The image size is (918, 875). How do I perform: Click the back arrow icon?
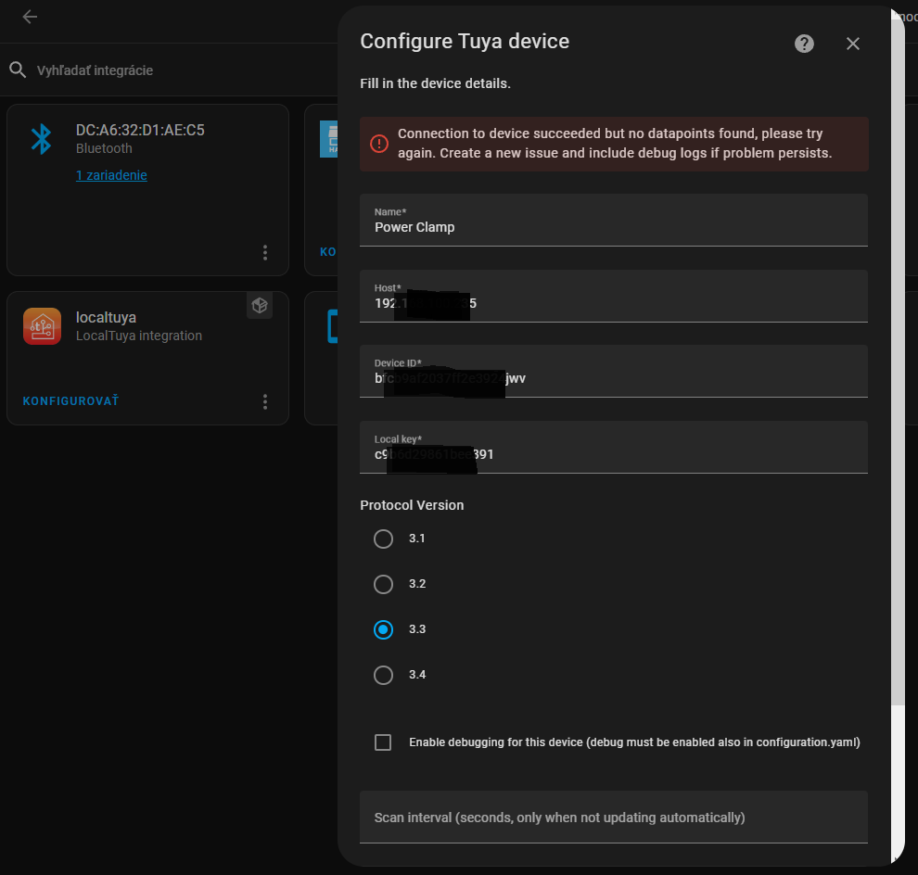30,17
